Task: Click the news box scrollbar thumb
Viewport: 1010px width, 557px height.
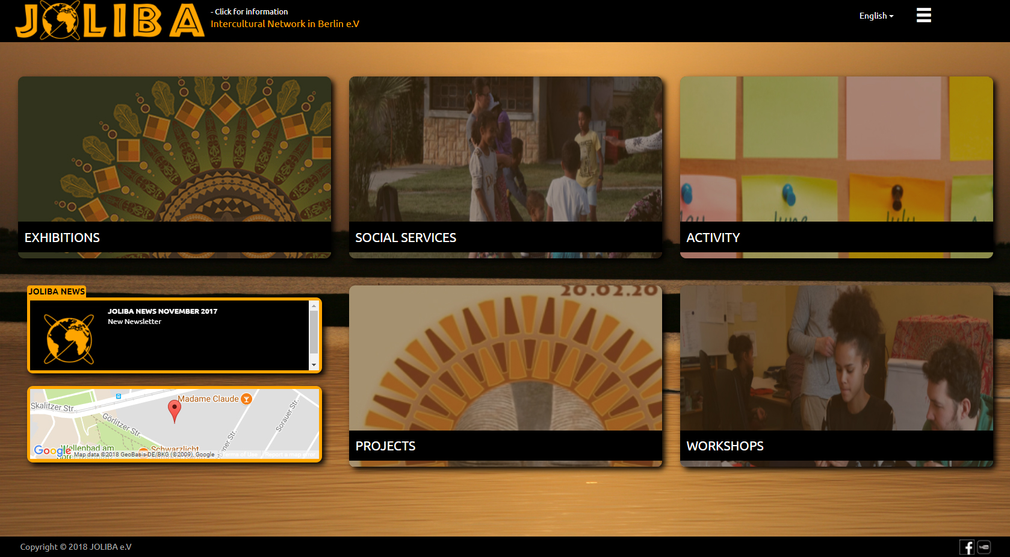Action: click(x=314, y=332)
